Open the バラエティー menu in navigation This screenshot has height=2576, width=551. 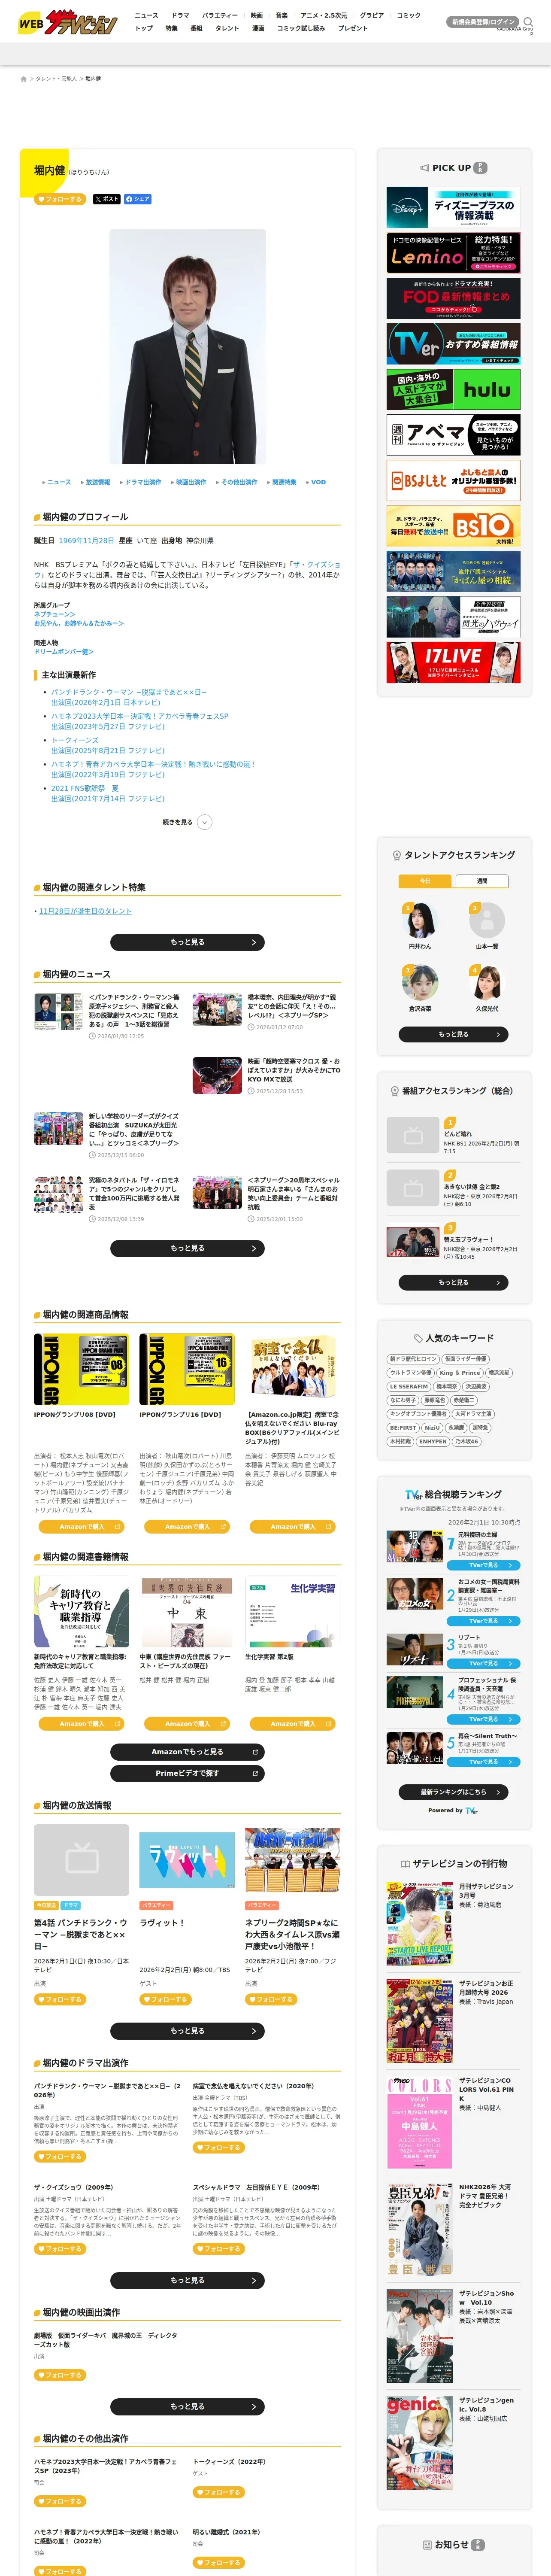[220, 16]
